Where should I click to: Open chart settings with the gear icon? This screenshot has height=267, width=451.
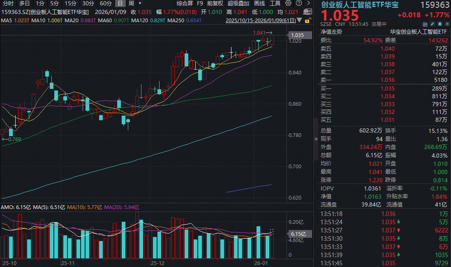(288, 3)
